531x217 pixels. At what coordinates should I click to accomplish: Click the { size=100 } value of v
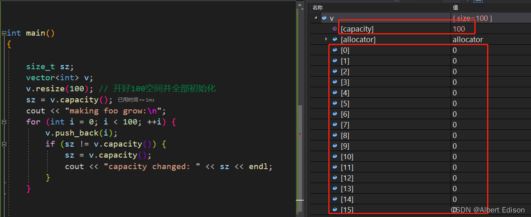pos(472,18)
